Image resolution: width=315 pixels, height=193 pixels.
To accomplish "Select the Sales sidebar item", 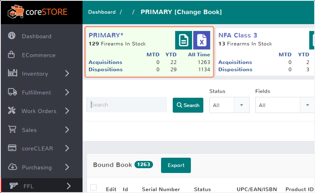I will tap(29, 130).
